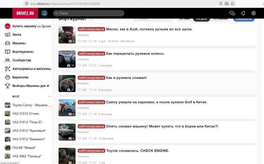
Task: Click the site security shield icon
Action: tap(27, 4)
